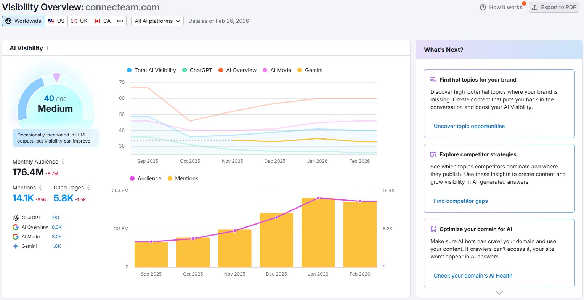Open How it works link

tap(501, 7)
